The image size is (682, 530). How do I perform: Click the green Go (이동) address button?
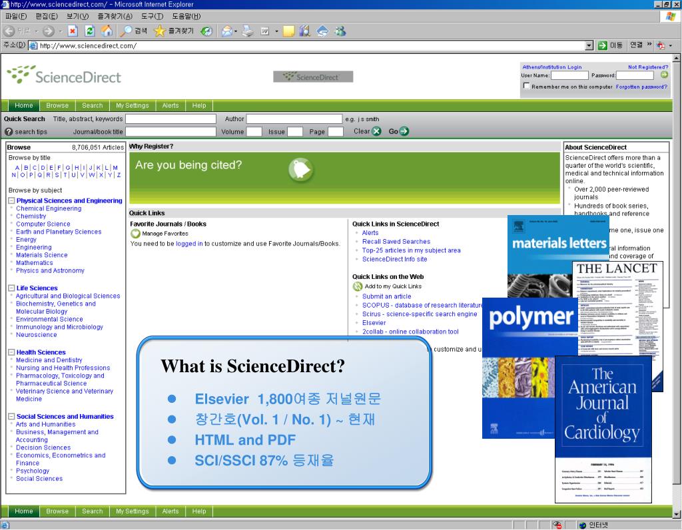(610, 45)
